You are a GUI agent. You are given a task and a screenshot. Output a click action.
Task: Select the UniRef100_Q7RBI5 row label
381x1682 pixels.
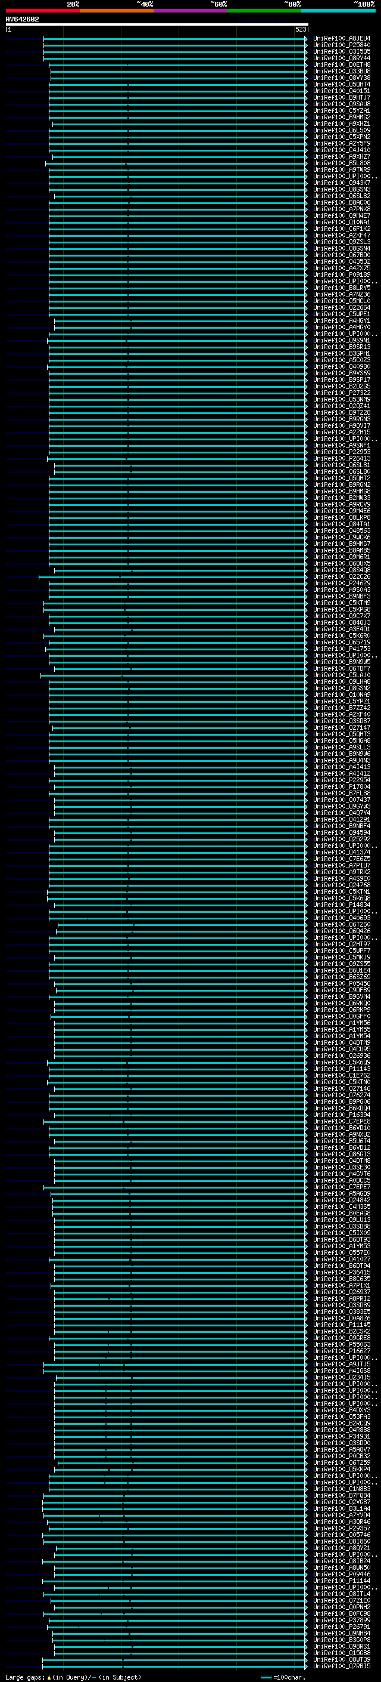[x=342, y=1666]
